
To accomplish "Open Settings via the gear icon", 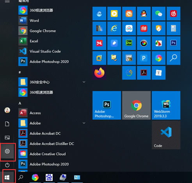I will click(7, 151).
